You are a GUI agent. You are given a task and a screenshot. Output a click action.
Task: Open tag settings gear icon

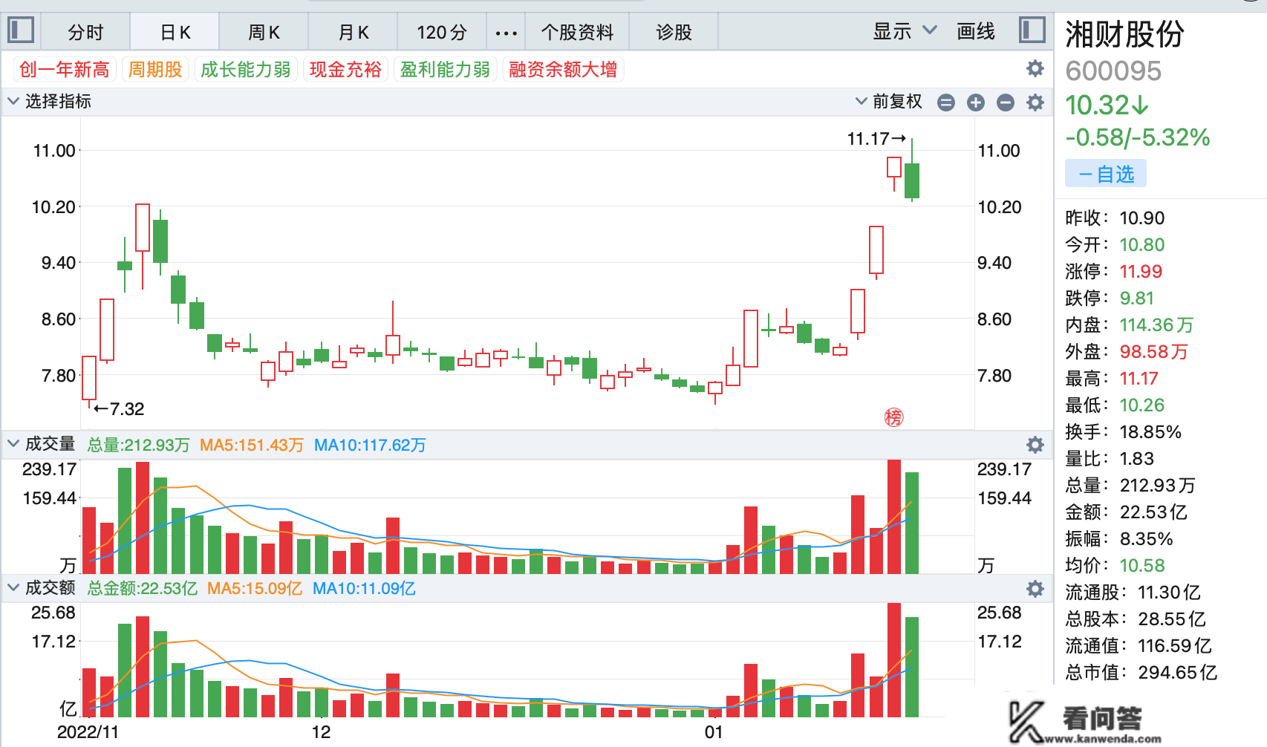(1035, 69)
